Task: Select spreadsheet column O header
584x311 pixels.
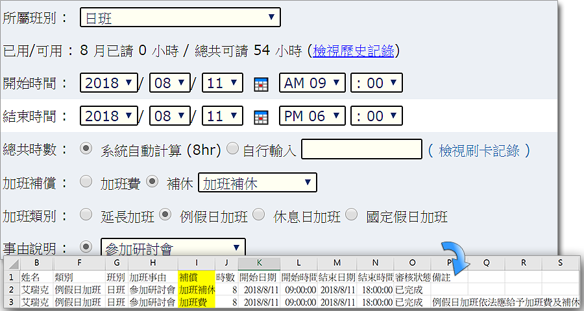Action: click(x=412, y=263)
